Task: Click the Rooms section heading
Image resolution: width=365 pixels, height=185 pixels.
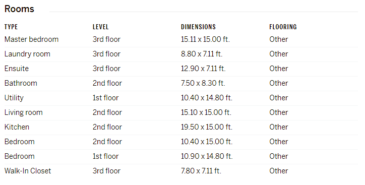Action: 19,9
